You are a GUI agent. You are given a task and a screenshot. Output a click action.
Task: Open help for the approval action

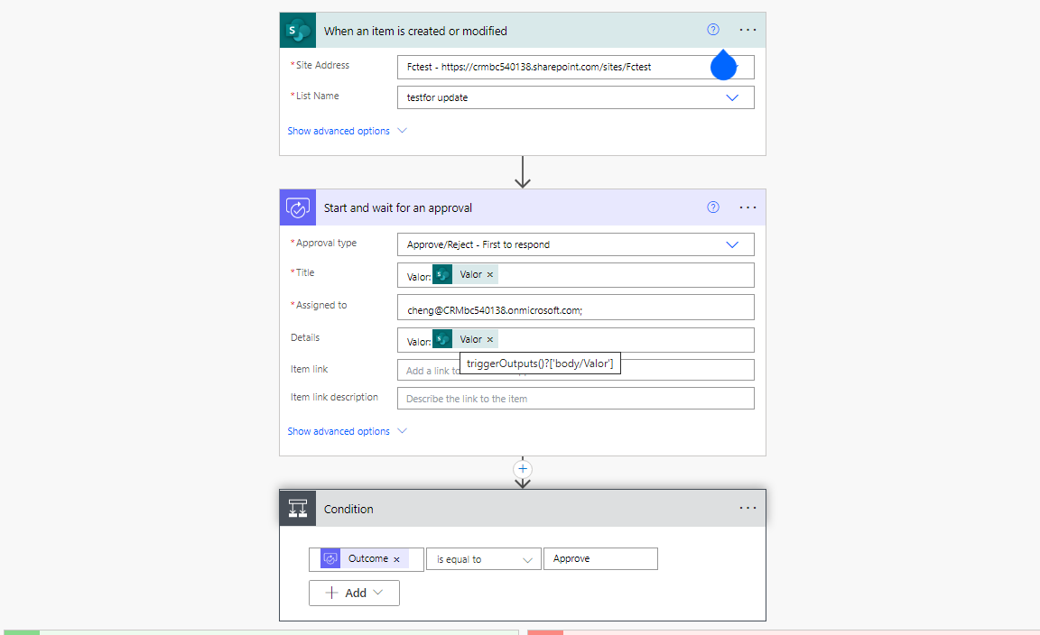[713, 207]
